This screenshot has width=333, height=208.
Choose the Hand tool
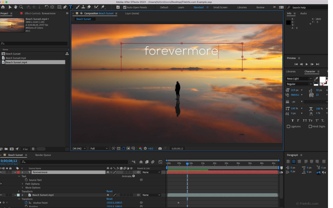pyautogui.click(x=16, y=7)
